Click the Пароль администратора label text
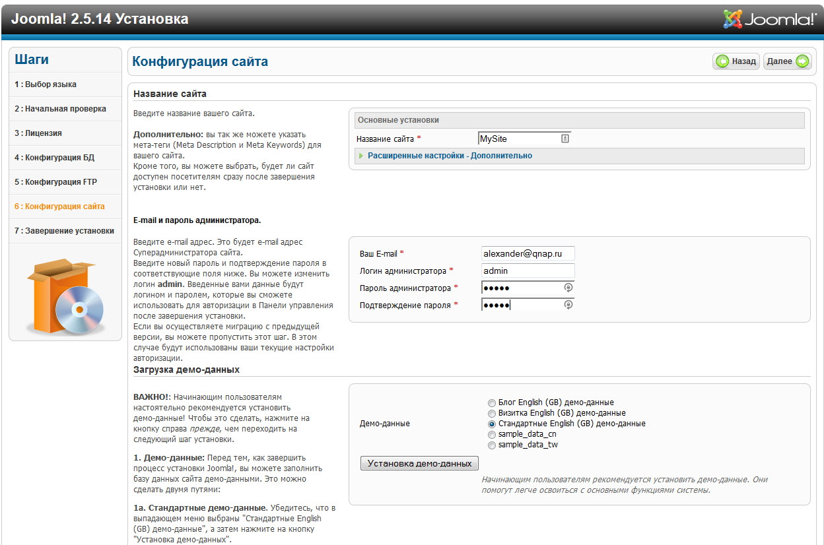Image resolution: width=824 pixels, height=545 pixels. click(x=405, y=288)
